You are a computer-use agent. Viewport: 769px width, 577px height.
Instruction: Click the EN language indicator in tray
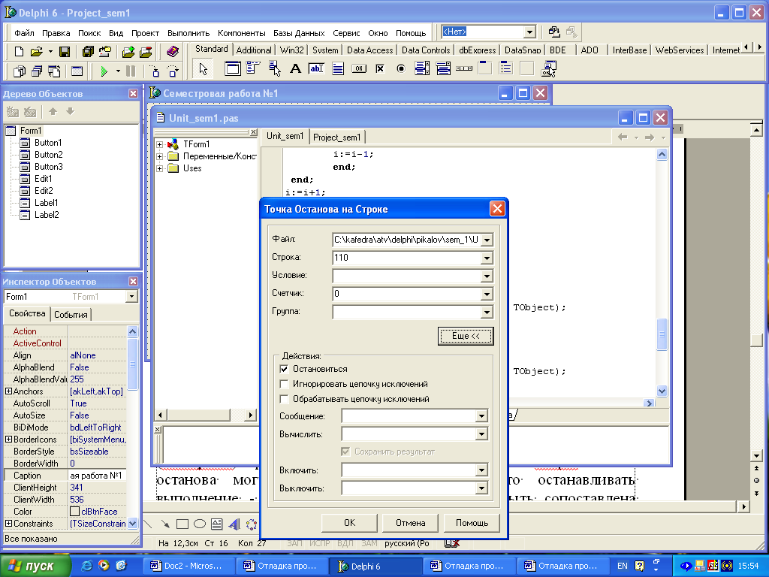coord(622,566)
